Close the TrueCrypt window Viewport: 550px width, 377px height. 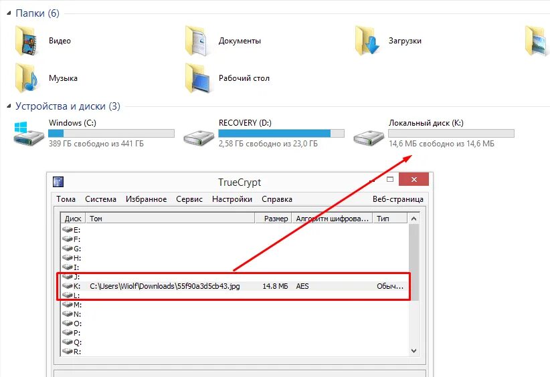coord(414,179)
